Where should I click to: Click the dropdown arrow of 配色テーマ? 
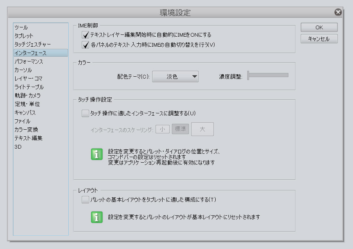[x=195, y=77]
